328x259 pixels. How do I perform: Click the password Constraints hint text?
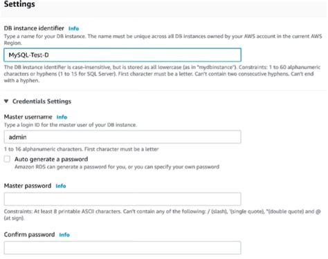click(x=162, y=215)
